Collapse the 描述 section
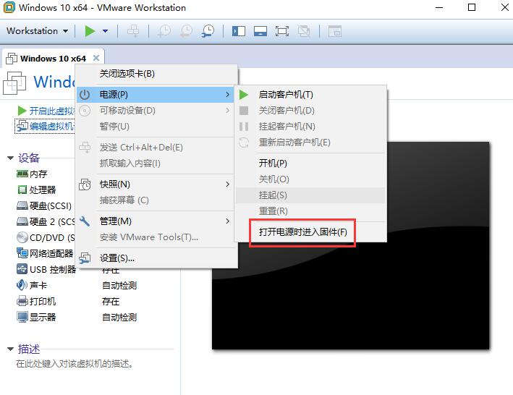This screenshot has height=395, width=513. [10, 349]
